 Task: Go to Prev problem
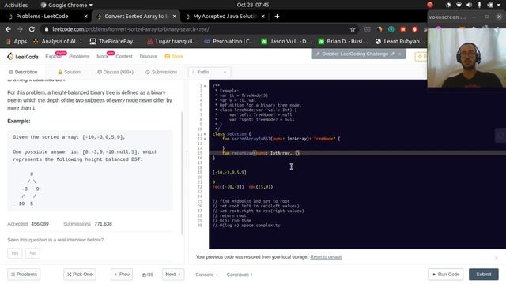122,275
